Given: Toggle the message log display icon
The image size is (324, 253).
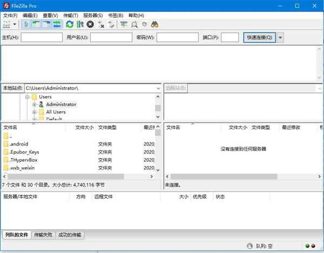Looking at the screenshot, I should click(x=26, y=24).
